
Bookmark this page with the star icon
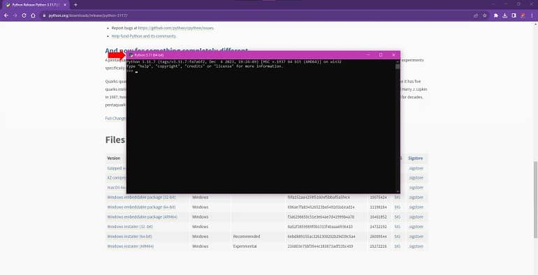click(x=484, y=15)
